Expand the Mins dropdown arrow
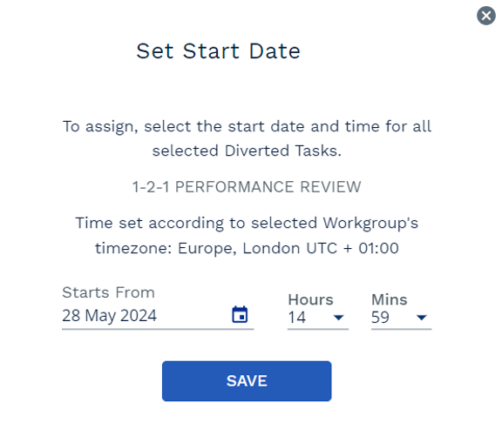The height and width of the screenshot is (436, 502). tap(422, 318)
